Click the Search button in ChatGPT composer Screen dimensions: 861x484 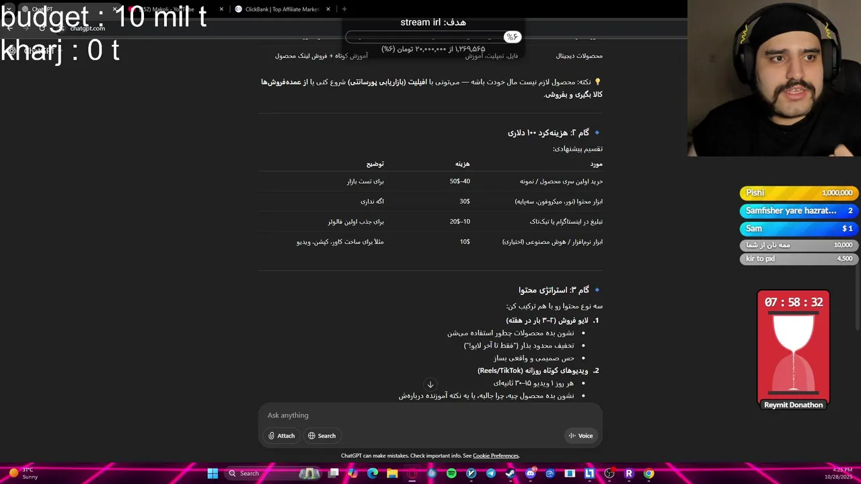coord(322,436)
